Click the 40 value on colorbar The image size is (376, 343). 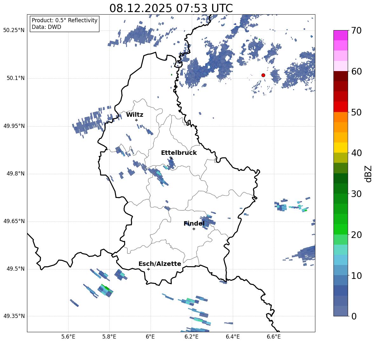pos(356,153)
